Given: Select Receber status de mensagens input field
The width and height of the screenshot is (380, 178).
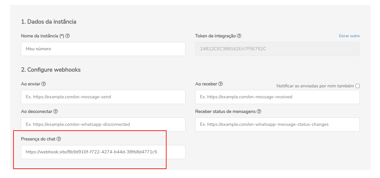Looking at the screenshot, I should pyautogui.click(x=277, y=124).
